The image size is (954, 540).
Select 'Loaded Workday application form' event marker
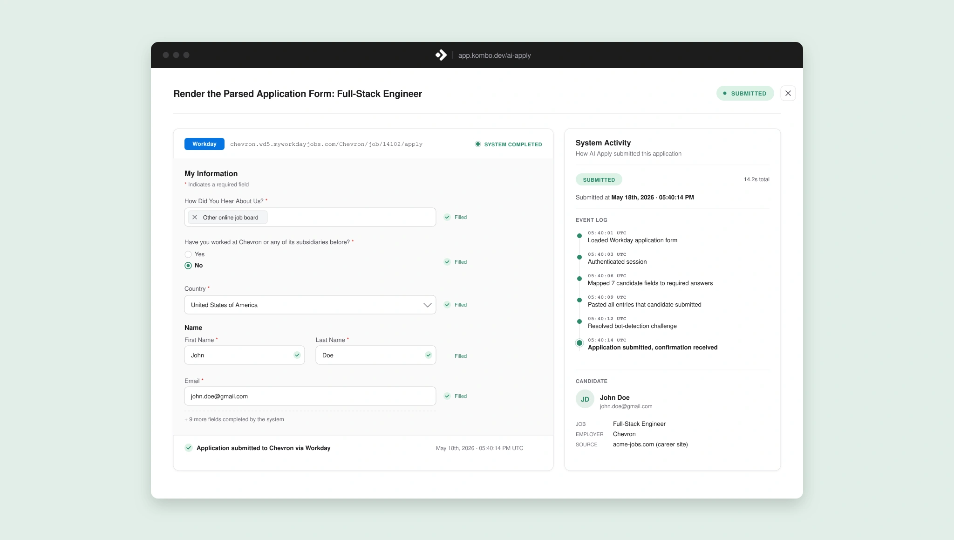tap(579, 236)
